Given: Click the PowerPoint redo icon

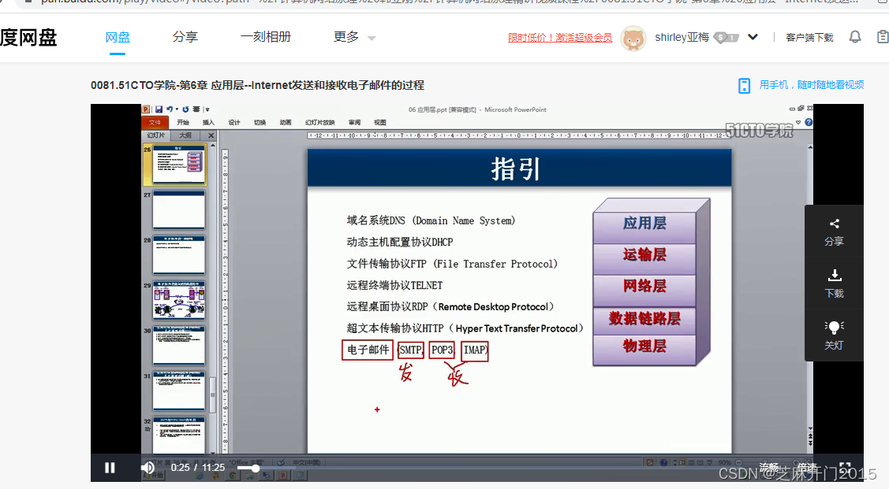Looking at the screenshot, I should tap(185, 109).
